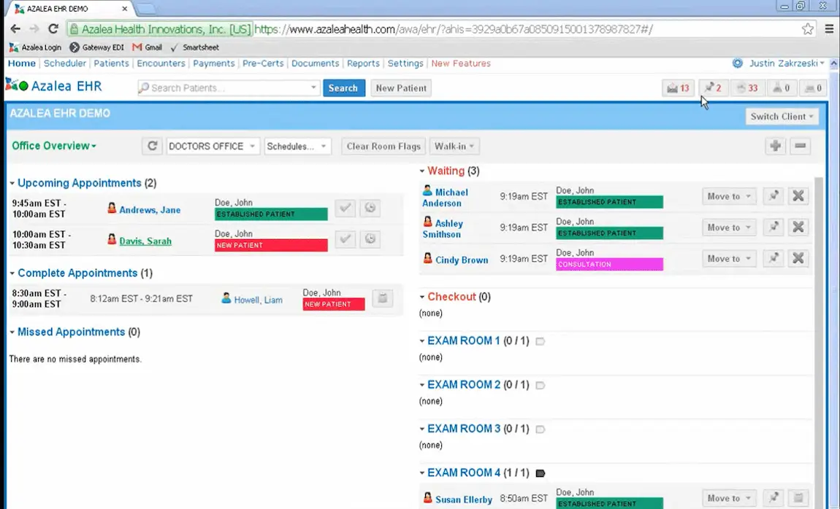
Task: Open the chart icon for Liam Howell's appointment
Action: point(382,298)
